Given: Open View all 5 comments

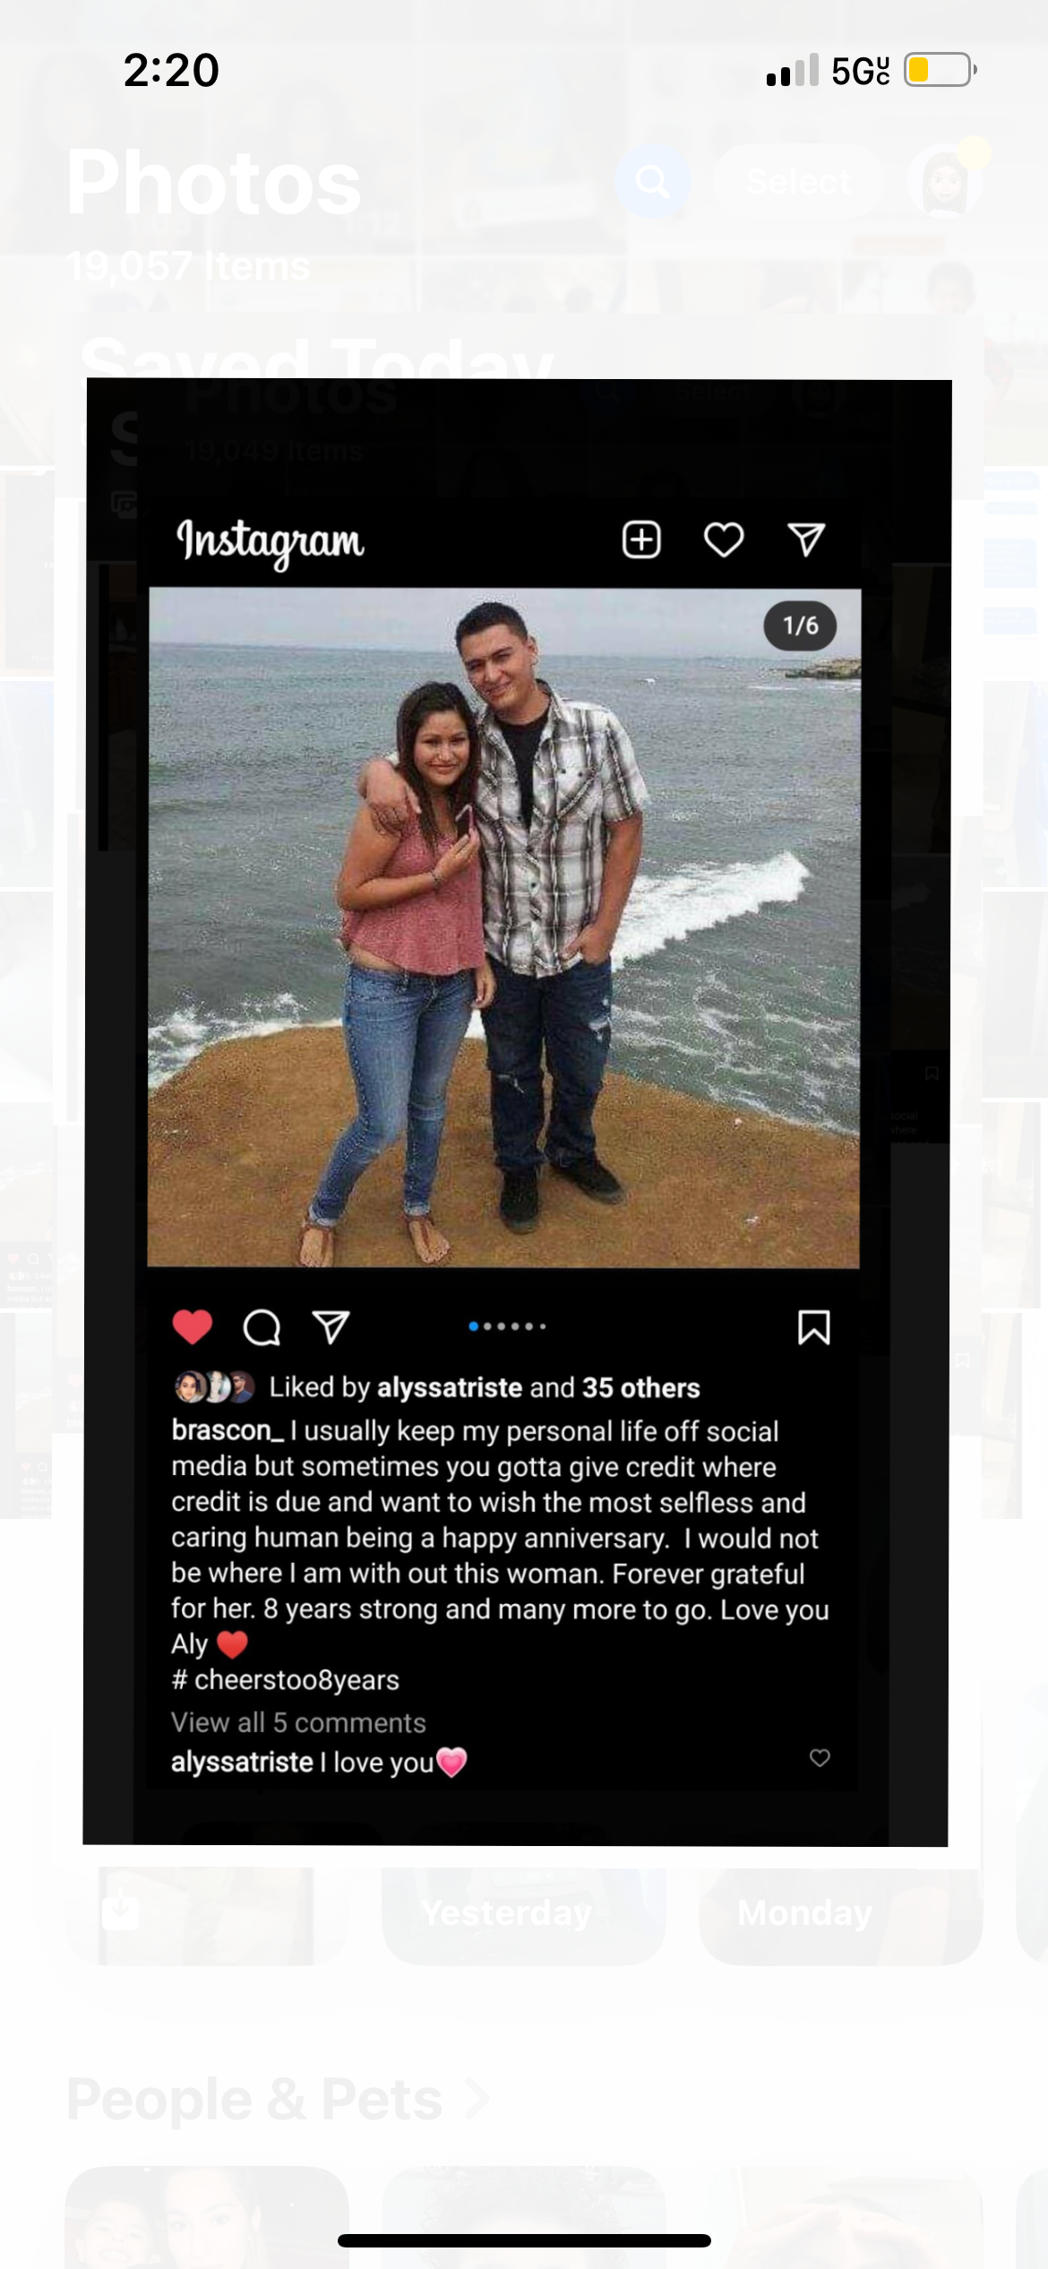Looking at the screenshot, I should point(298,1722).
